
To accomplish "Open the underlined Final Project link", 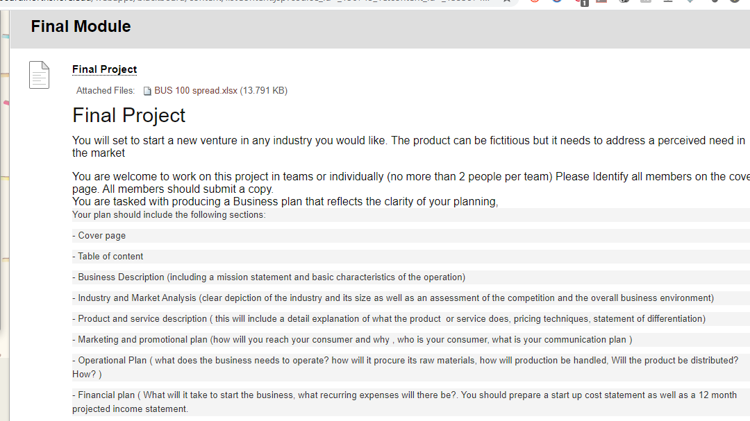I will pyautogui.click(x=104, y=69).
